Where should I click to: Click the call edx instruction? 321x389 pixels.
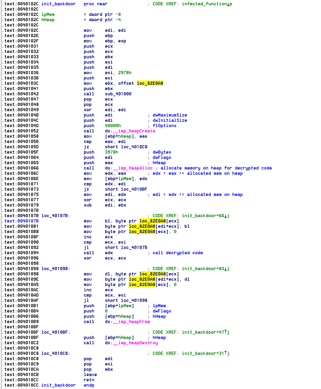(x=98, y=253)
